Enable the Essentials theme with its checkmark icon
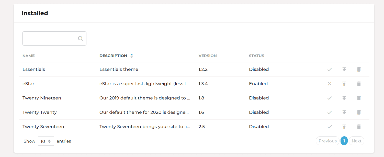 pyautogui.click(x=330, y=69)
